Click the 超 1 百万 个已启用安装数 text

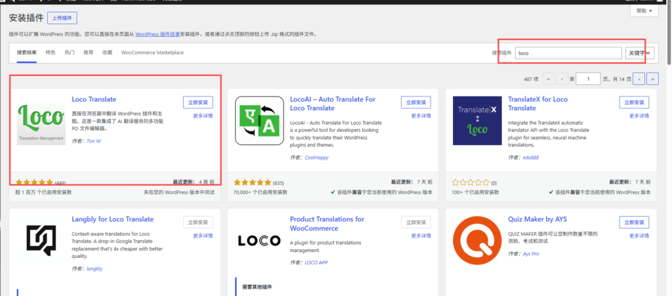click(x=44, y=192)
